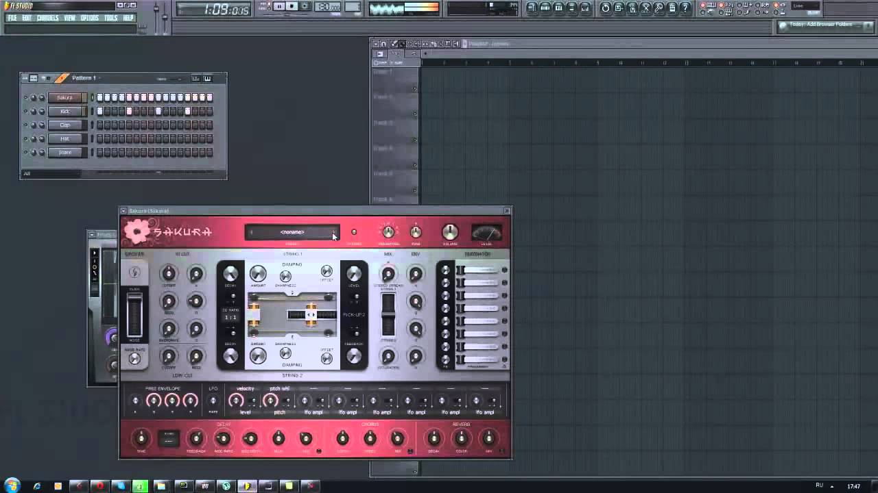The image size is (878, 493).
Task: Click the render/export toolbar icon
Action: (632, 8)
